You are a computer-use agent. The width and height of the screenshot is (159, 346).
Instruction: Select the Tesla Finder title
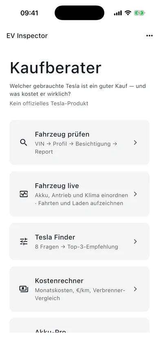[55, 237]
